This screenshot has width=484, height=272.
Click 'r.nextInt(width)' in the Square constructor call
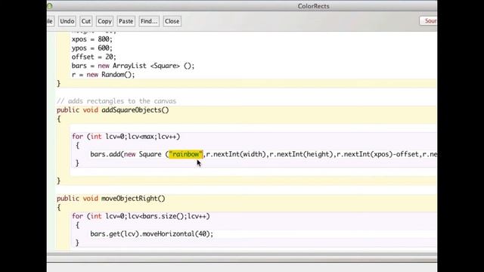pos(236,154)
